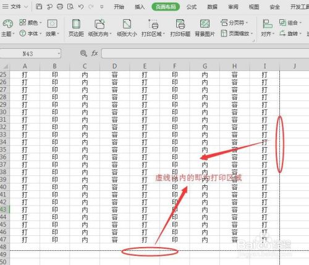309x265 pixels.
Task: Expand the Name Box dropdown arrow
Action: point(59,54)
